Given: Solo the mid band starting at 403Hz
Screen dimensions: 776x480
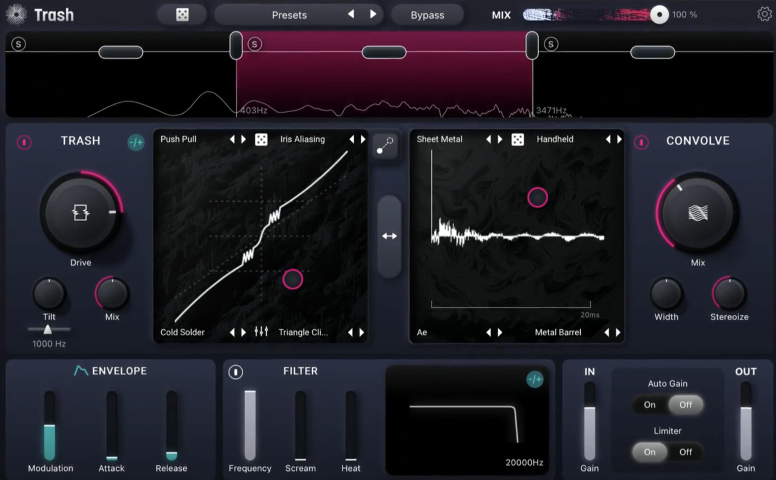Looking at the screenshot, I should (255, 44).
